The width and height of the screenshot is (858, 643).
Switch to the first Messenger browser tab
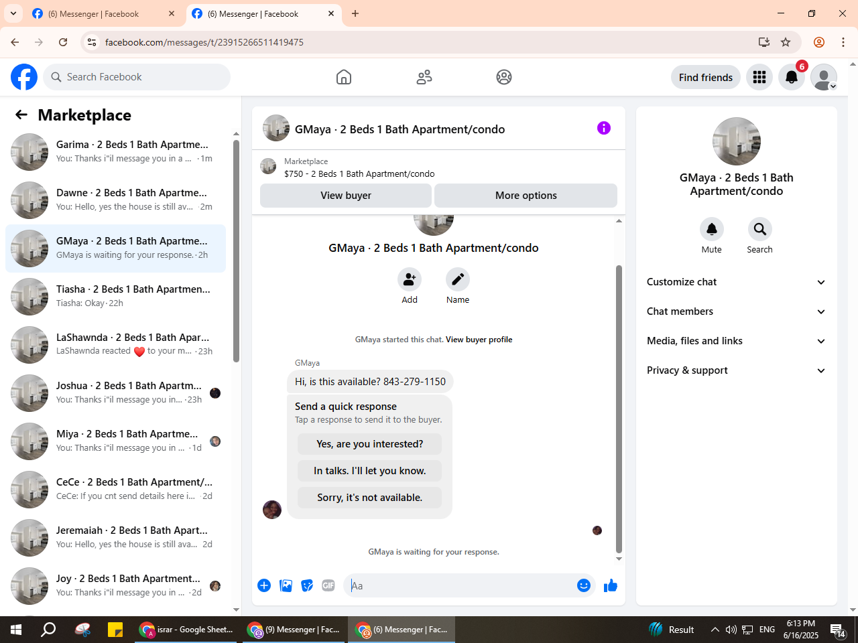[104, 13]
